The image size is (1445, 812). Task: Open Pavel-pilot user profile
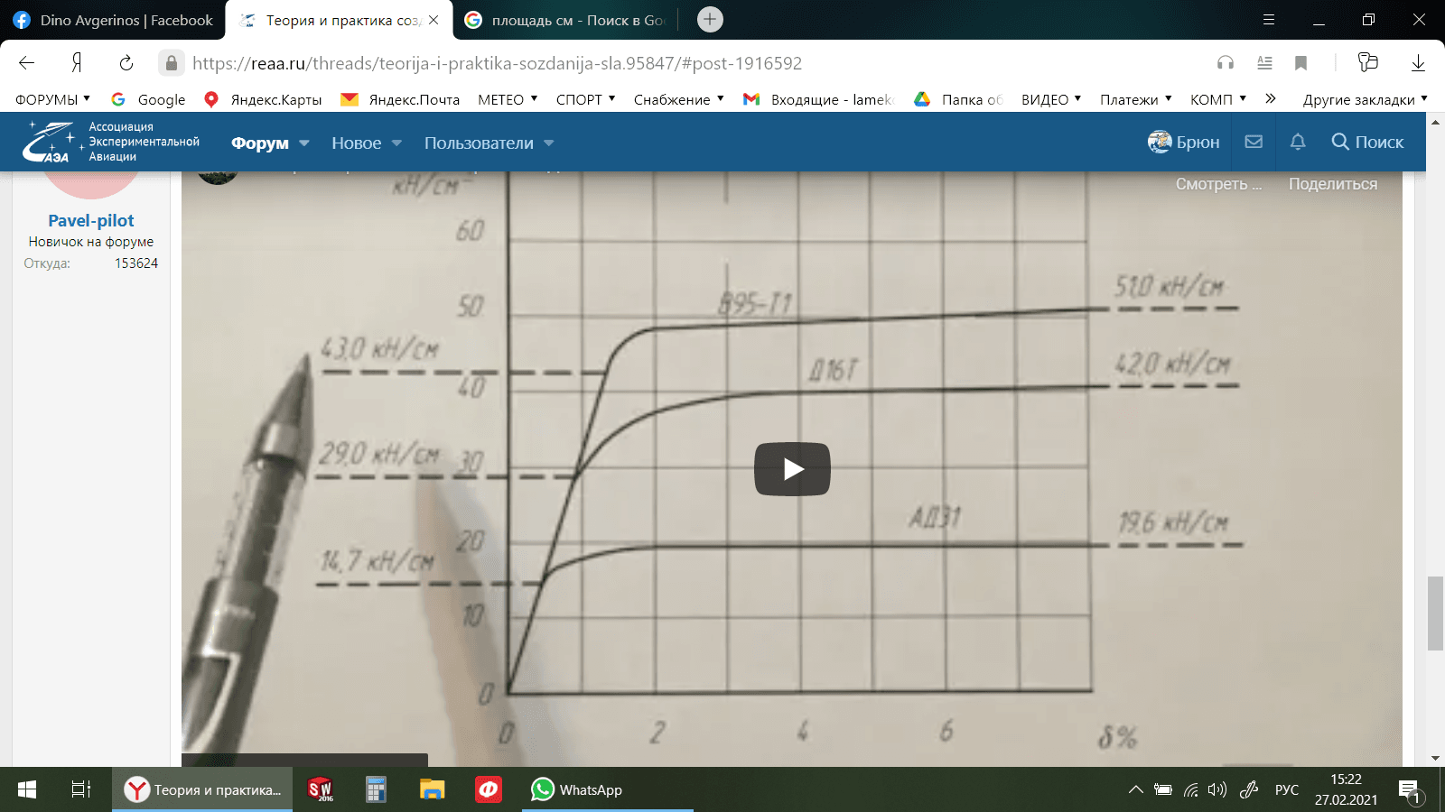pyautogui.click(x=90, y=220)
